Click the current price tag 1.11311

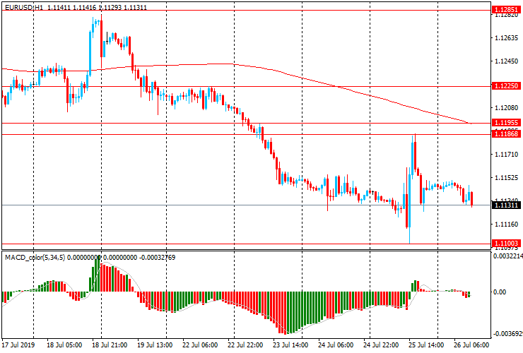pos(506,205)
